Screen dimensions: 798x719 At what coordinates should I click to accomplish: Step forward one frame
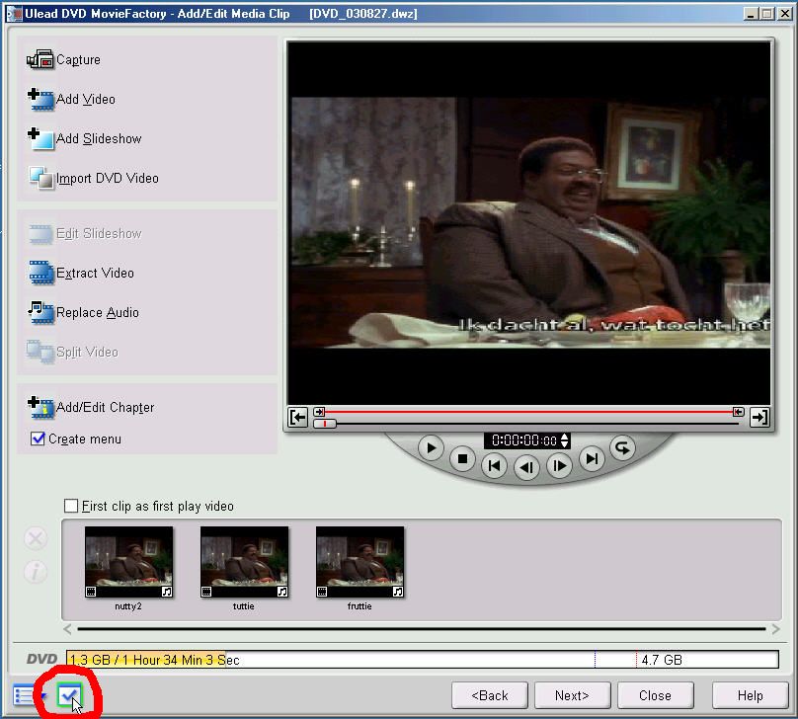pyautogui.click(x=559, y=465)
